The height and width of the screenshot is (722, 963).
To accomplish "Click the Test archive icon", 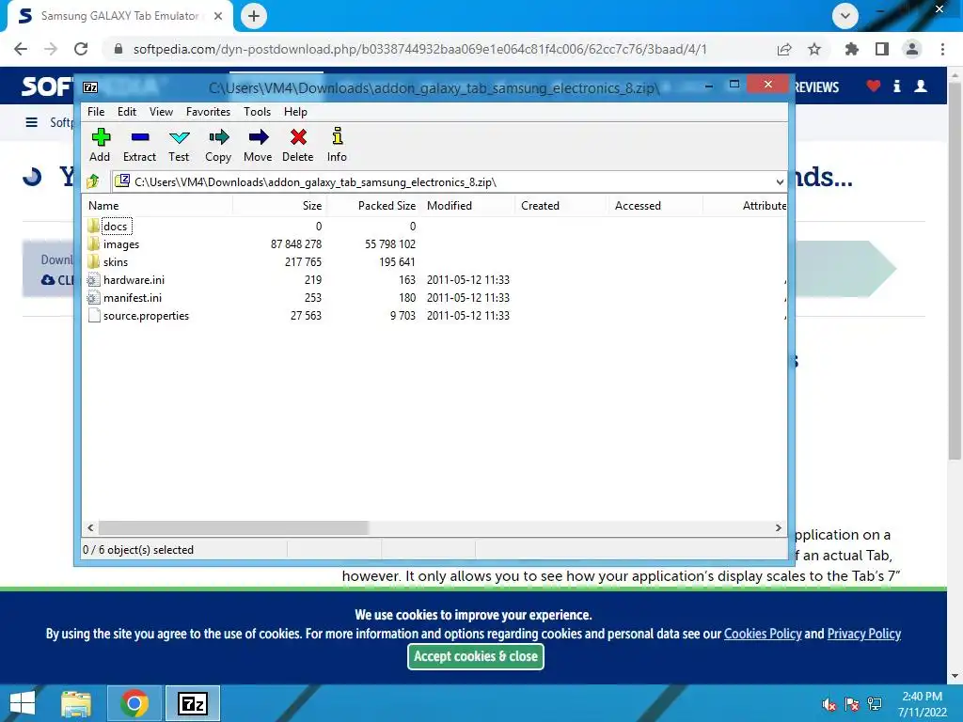I will click(180, 137).
